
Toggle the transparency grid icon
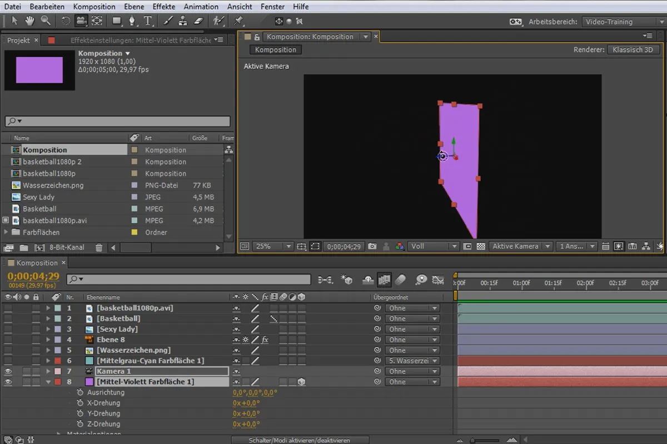tap(481, 246)
